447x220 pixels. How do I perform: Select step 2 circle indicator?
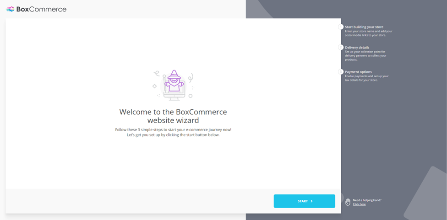pos(341,47)
